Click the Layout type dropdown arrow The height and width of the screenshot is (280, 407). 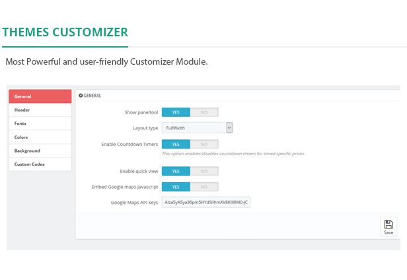point(229,128)
